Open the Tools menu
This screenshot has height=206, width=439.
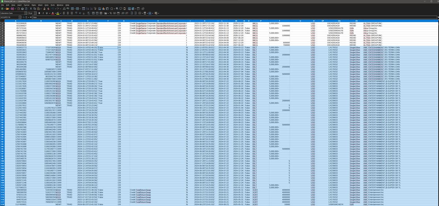pyautogui.click(x=53, y=5)
